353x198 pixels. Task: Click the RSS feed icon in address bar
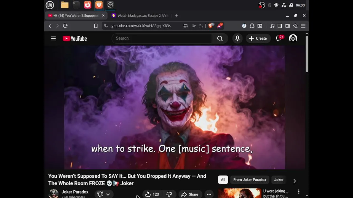tap(201, 26)
